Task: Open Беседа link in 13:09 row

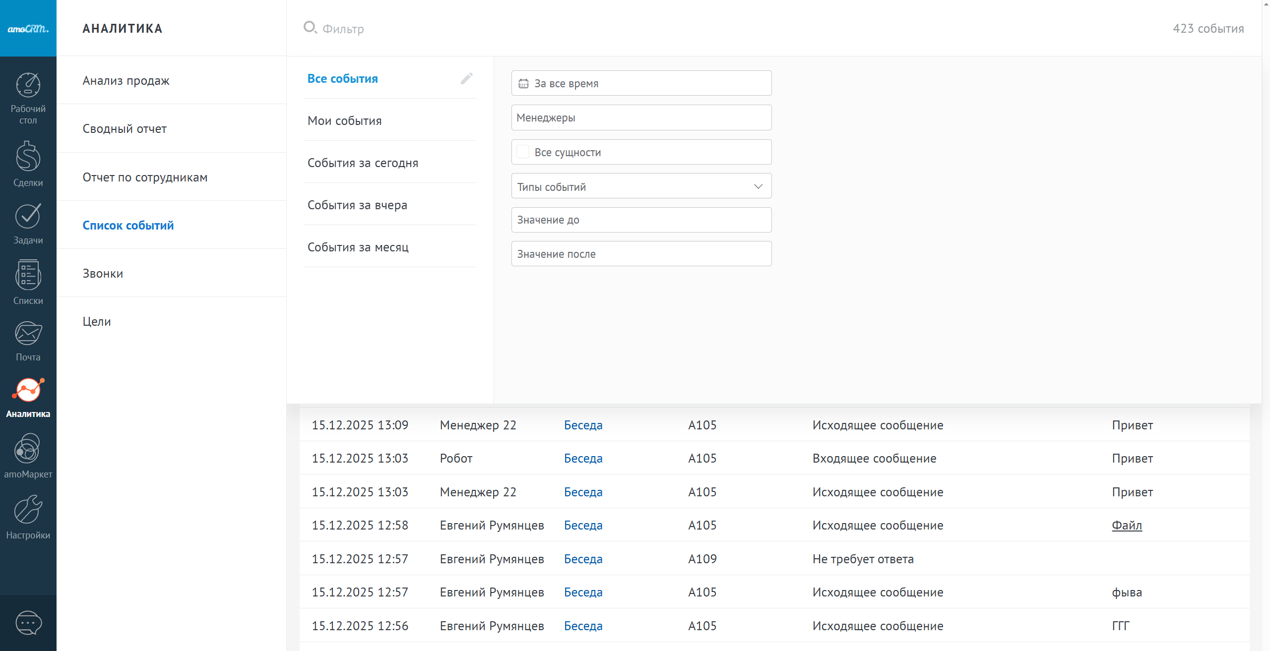Action: [x=583, y=425]
